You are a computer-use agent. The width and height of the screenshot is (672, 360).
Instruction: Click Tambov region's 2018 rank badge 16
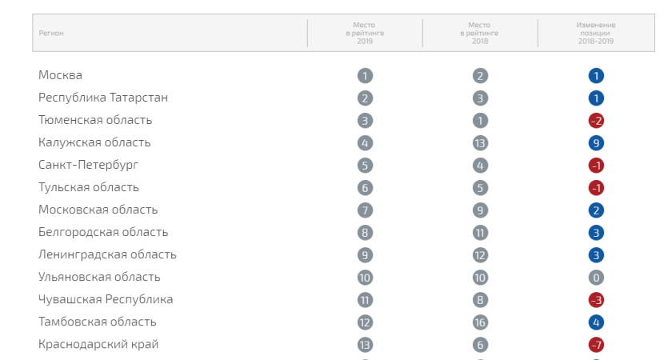point(480,322)
